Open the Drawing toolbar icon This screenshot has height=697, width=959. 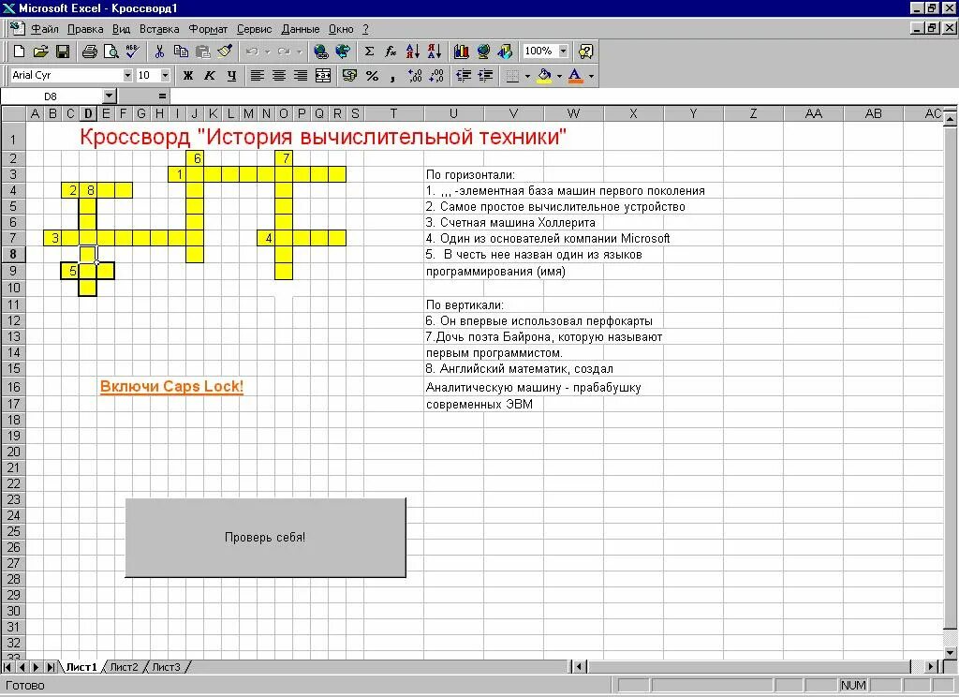coord(505,52)
